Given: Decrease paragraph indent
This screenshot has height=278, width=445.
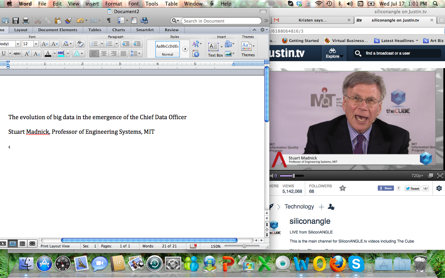Looking at the screenshot, I should click(x=126, y=44).
